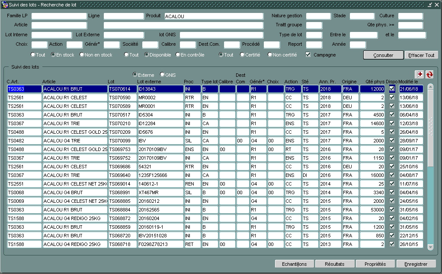Choose the Externe radio option
This screenshot has height=274, width=442.
[x=135, y=75]
